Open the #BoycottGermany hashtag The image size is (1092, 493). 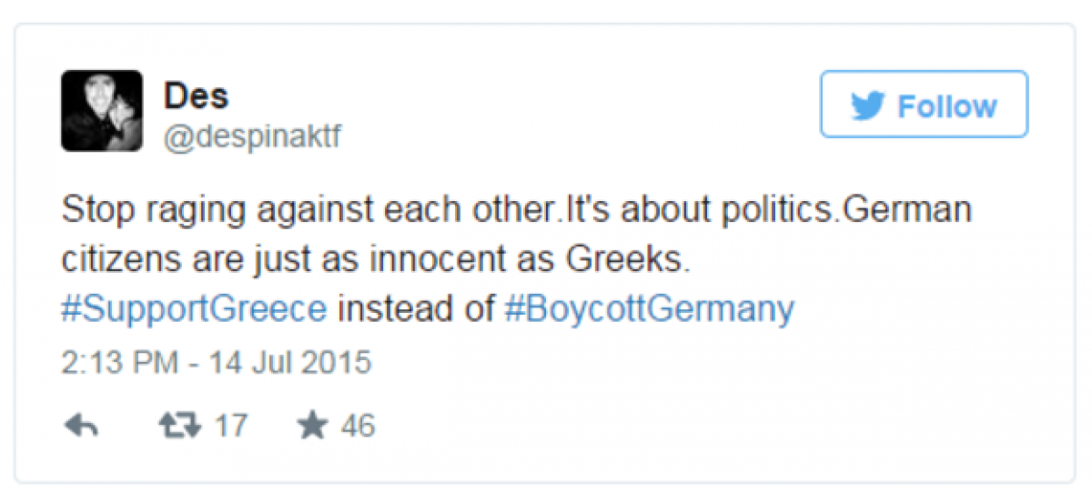[x=649, y=309]
